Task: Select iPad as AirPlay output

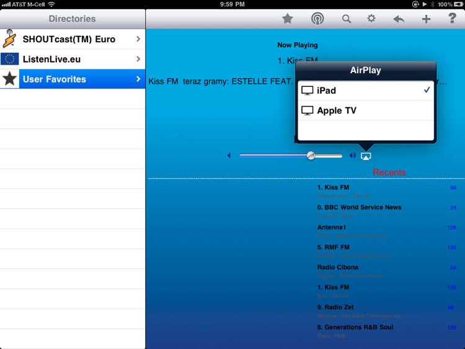Action: click(366, 91)
